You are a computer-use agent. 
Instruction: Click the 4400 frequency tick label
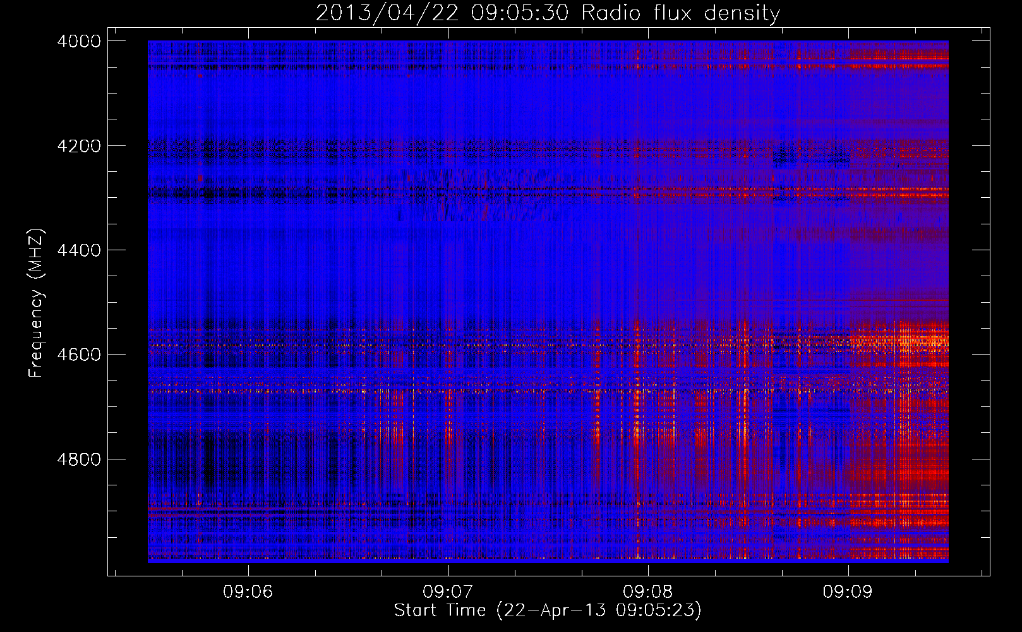pyautogui.click(x=79, y=250)
